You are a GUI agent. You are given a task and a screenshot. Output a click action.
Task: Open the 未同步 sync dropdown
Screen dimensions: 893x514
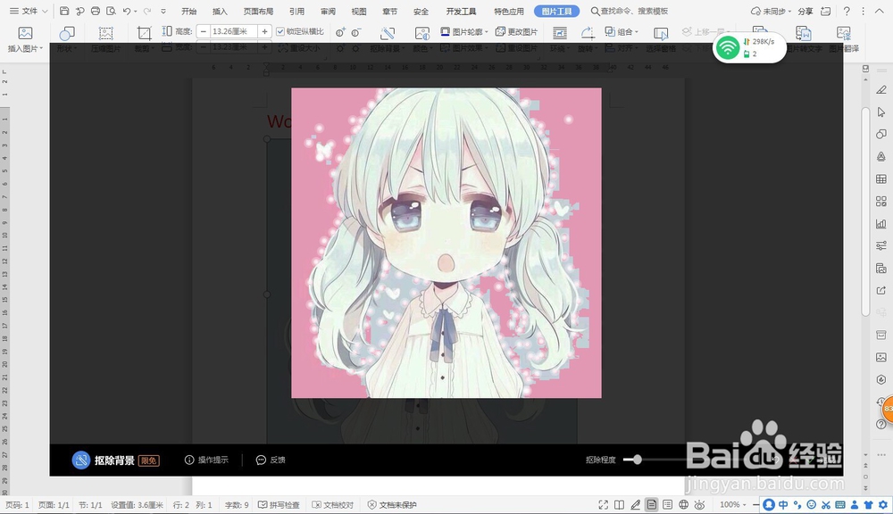coord(772,11)
